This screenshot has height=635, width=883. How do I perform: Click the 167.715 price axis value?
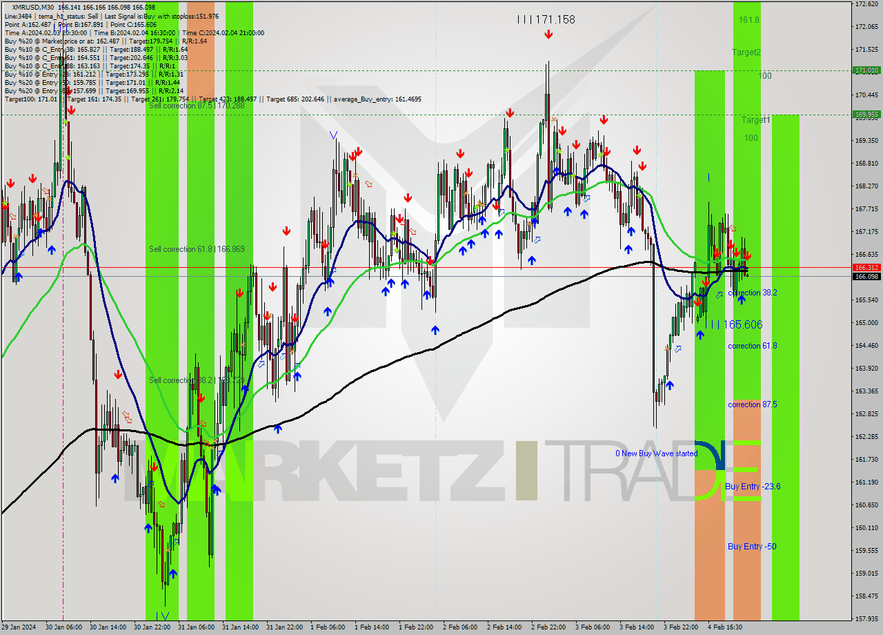point(866,209)
